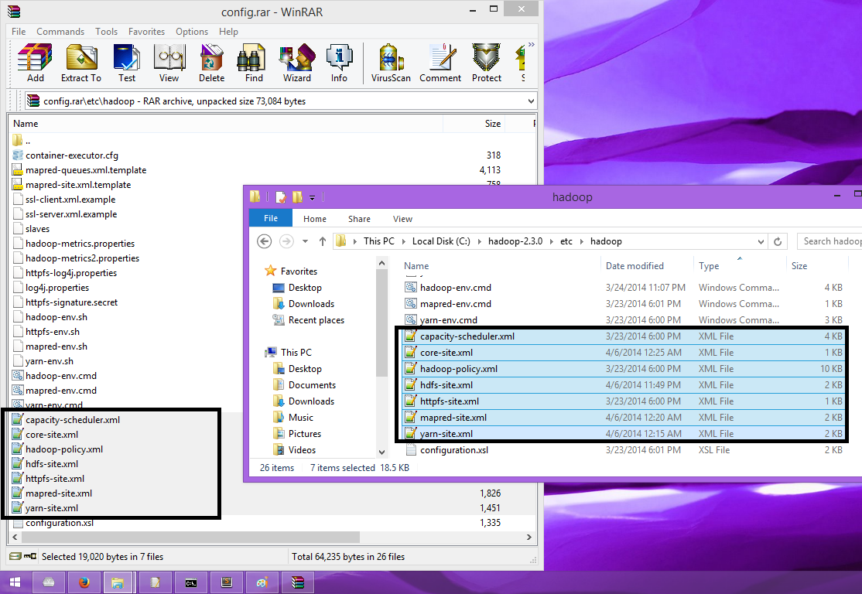Open the Favorites menu in WinRAR

[146, 32]
